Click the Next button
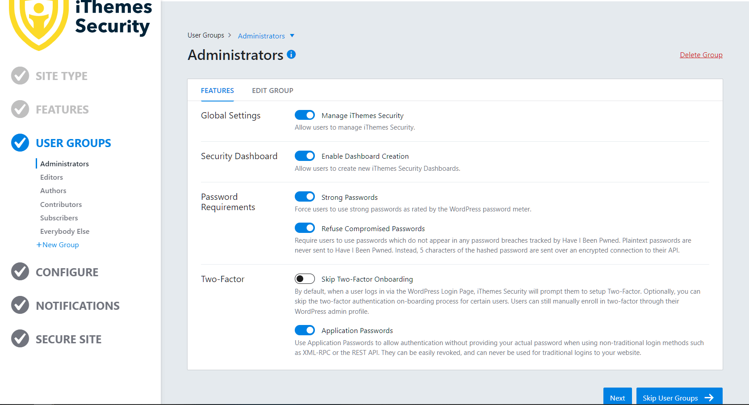 point(618,397)
